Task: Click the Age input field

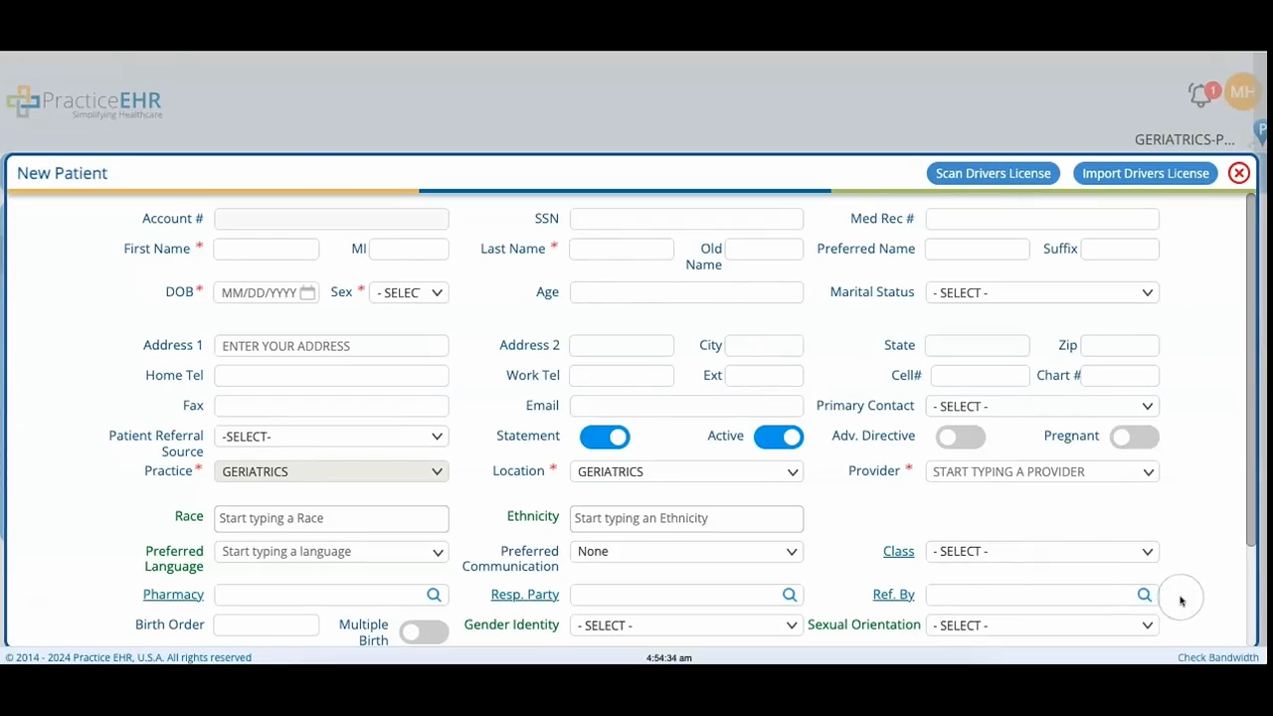Action: pos(686,292)
